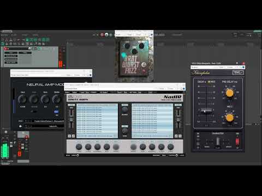Click first green icon in Reaper main toolbar
Screen dimensions: 262x196
point(27,40)
